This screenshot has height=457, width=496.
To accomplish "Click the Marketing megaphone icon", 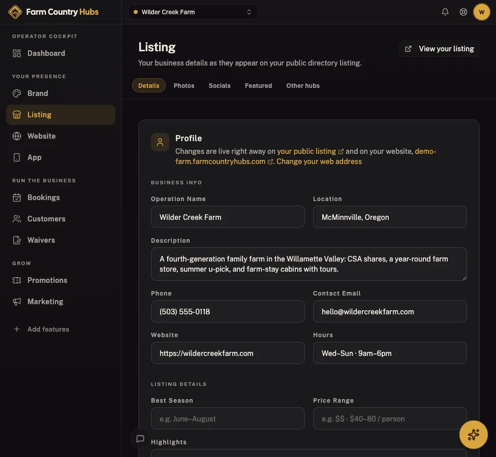I will tap(17, 302).
